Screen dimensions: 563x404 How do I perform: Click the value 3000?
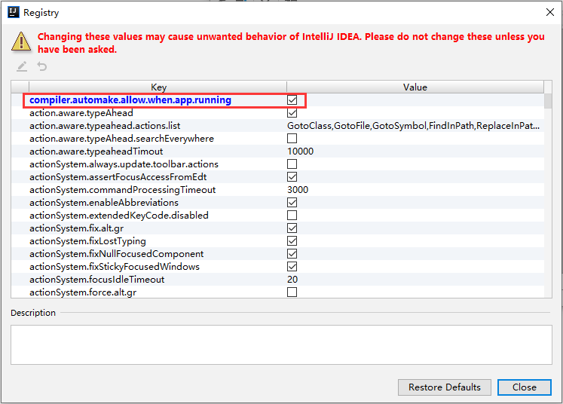pyautogui.click(x=298, y=190)
